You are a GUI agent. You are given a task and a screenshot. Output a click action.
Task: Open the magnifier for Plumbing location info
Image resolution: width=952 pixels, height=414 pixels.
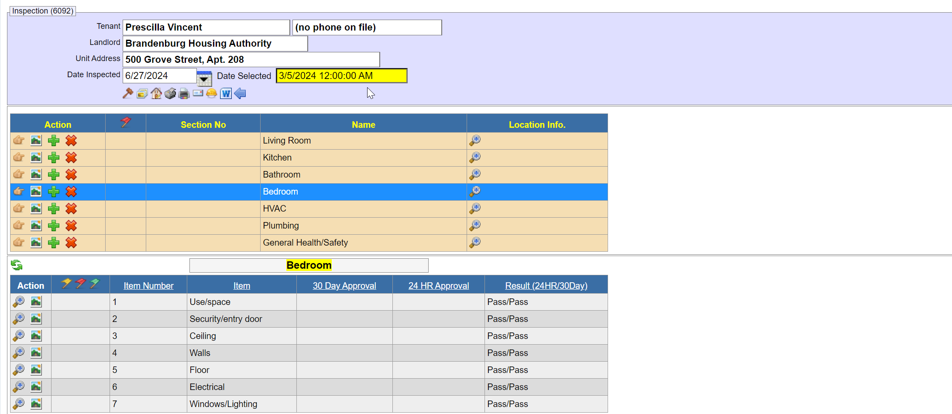475,226
